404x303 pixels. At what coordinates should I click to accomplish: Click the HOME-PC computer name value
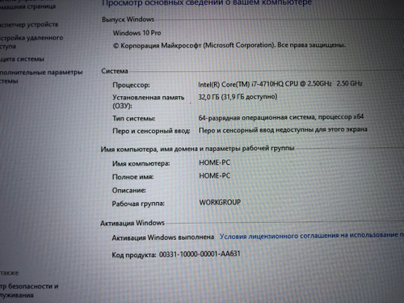click(215, 162)
